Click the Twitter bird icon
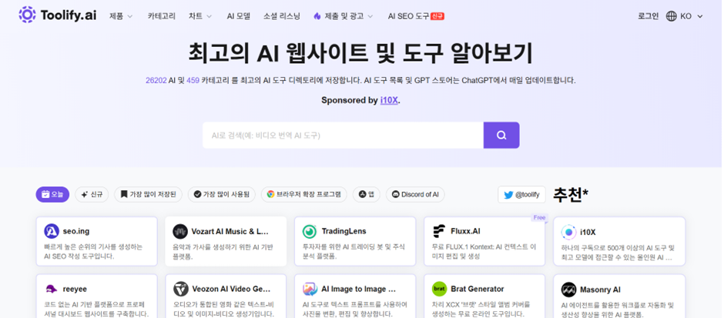Screen dimensions: 724x318 [x=508, y=195]
